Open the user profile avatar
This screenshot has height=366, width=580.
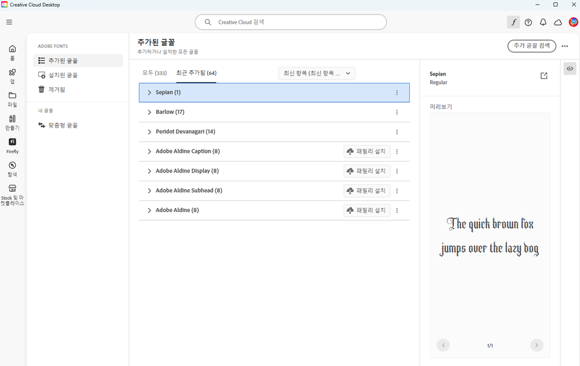[x=574, y=22]
